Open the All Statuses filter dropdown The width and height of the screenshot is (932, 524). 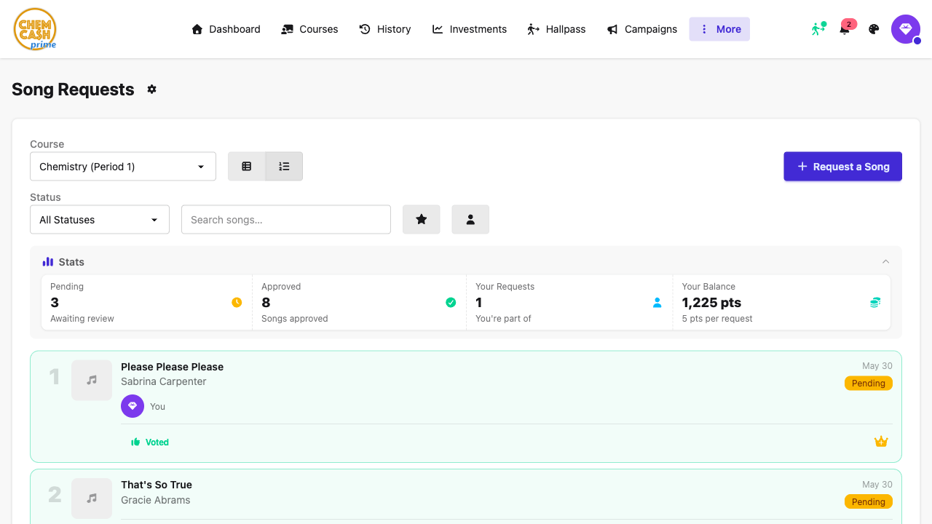point(100,220)
